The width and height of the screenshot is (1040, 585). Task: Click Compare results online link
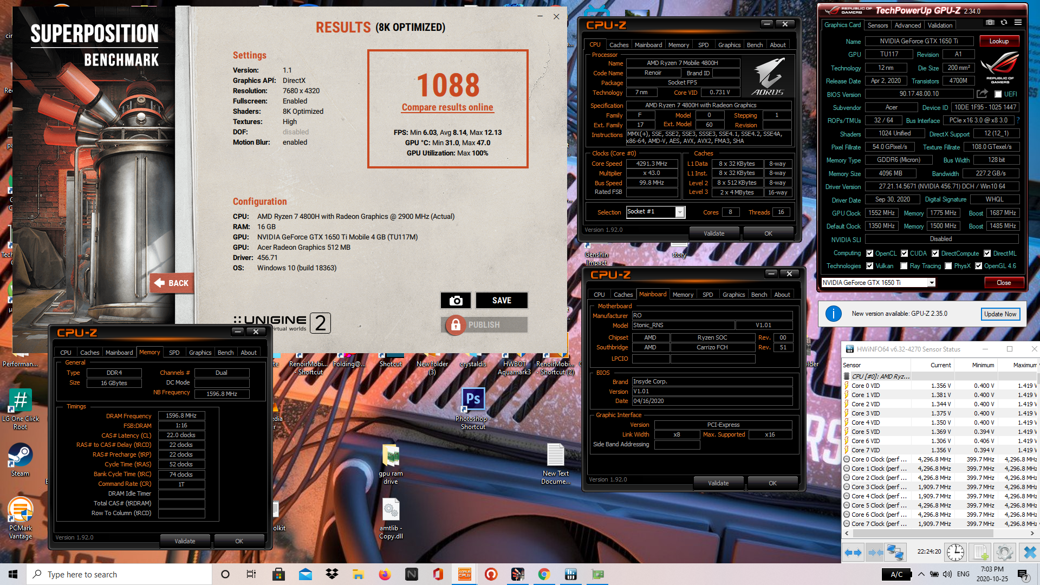(x=447, y=107)
